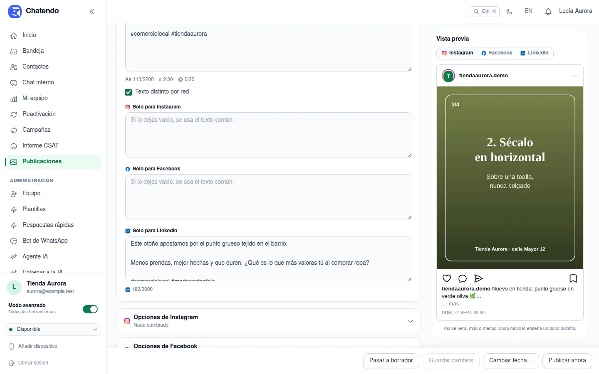Switch language via EN selector

coord(528,11)
